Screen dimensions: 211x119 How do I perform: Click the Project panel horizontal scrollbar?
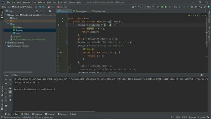18,72
